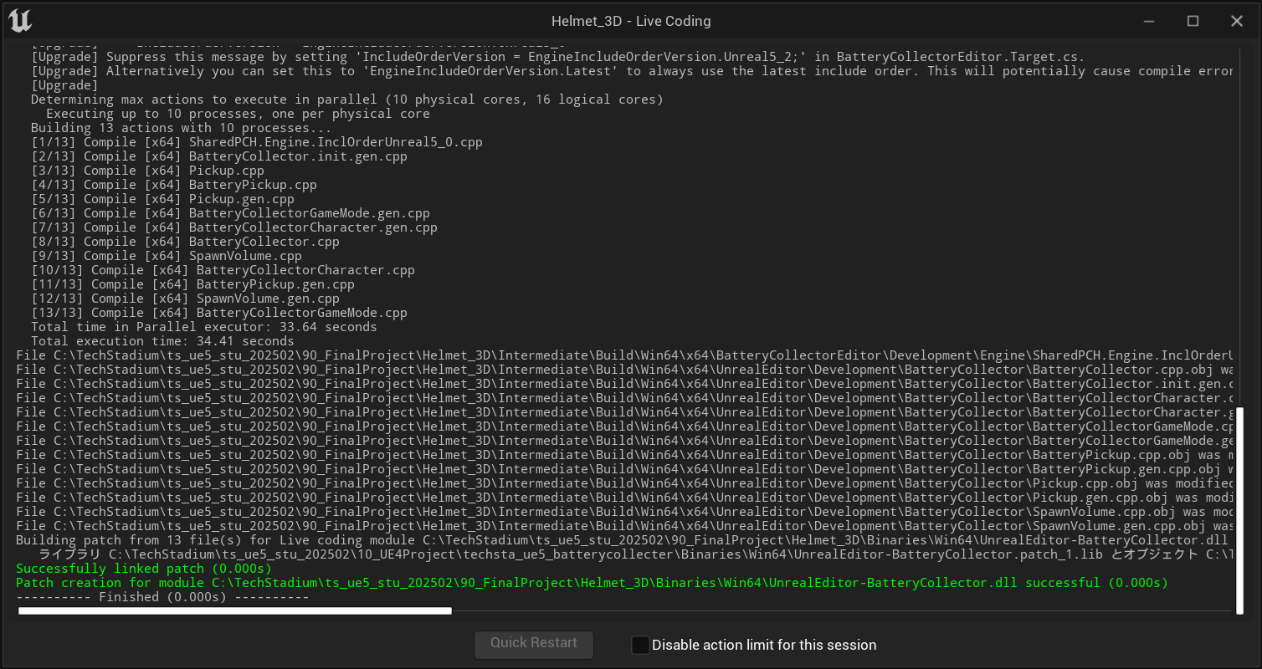Enable Disable action limit for this session
This screenshot has width=1262, height=669.
tap(640, 645)
